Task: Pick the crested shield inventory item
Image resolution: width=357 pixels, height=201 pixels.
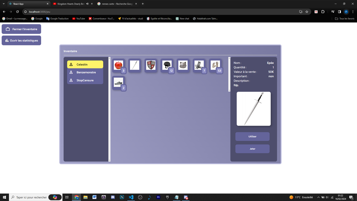Action: 151,65
